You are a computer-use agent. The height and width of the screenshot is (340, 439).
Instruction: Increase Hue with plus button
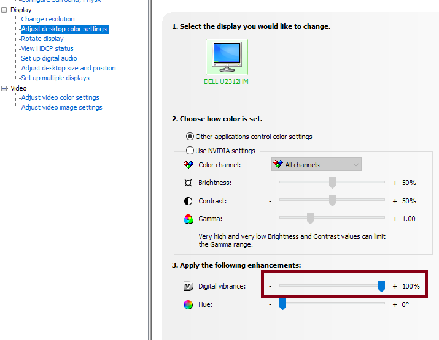pyautogui.click(x=395, y=304)
